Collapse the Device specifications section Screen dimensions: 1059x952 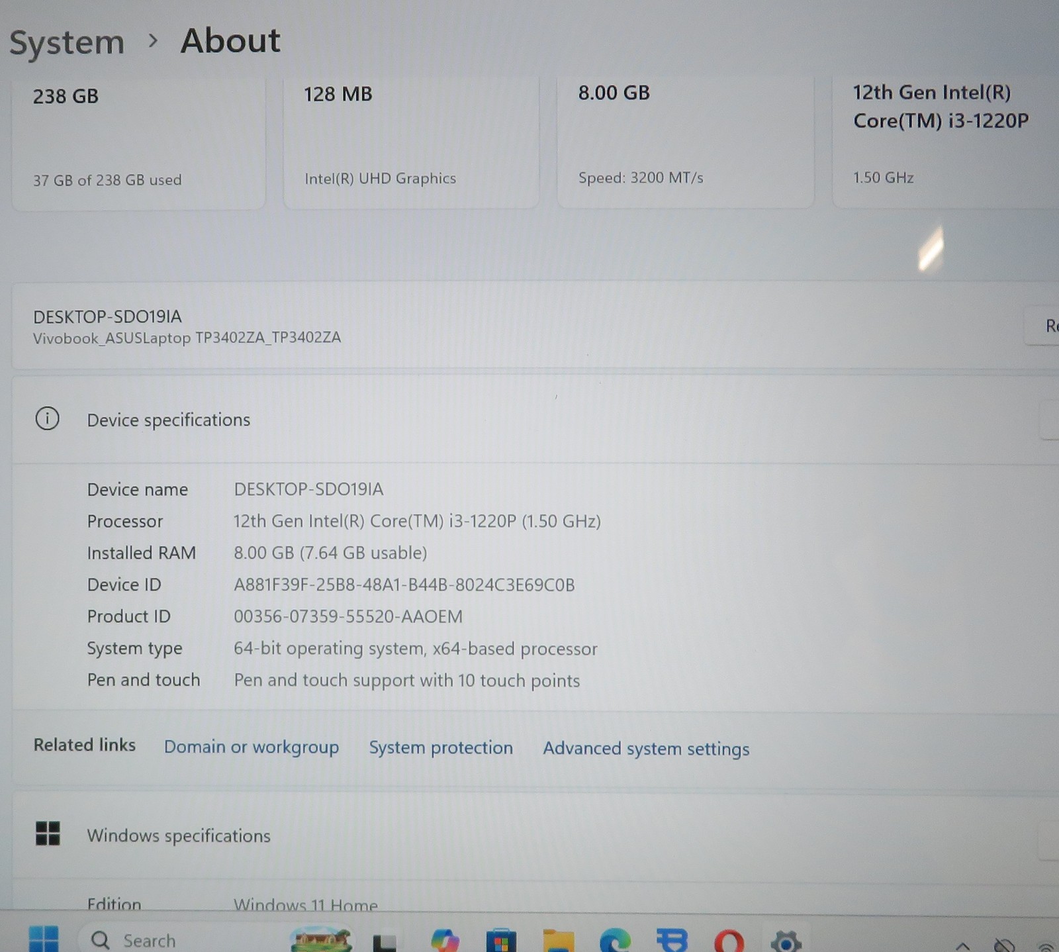1050,420
